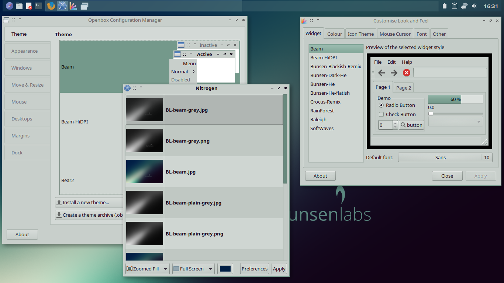This screenshot has height=283, width=504.
Task: Toggle all-desktops dots in Openbox Configuration title bar
Action: [13, 20]
